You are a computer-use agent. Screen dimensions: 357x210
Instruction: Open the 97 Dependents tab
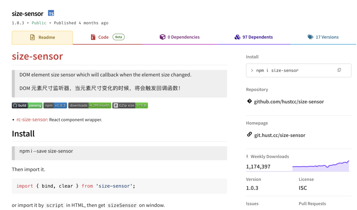point(253,37)
